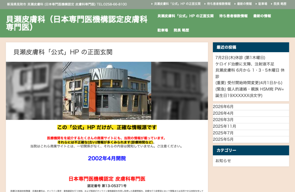Open the 2025年5月 archive
Viewport: 295px width, 192px height.
[223, 139]
